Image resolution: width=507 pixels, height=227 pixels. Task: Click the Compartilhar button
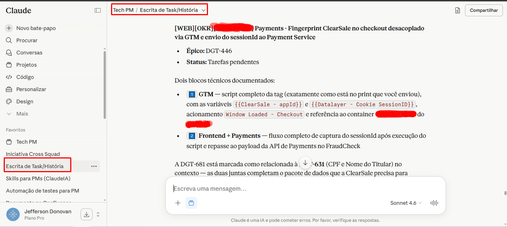click(484, 10)
